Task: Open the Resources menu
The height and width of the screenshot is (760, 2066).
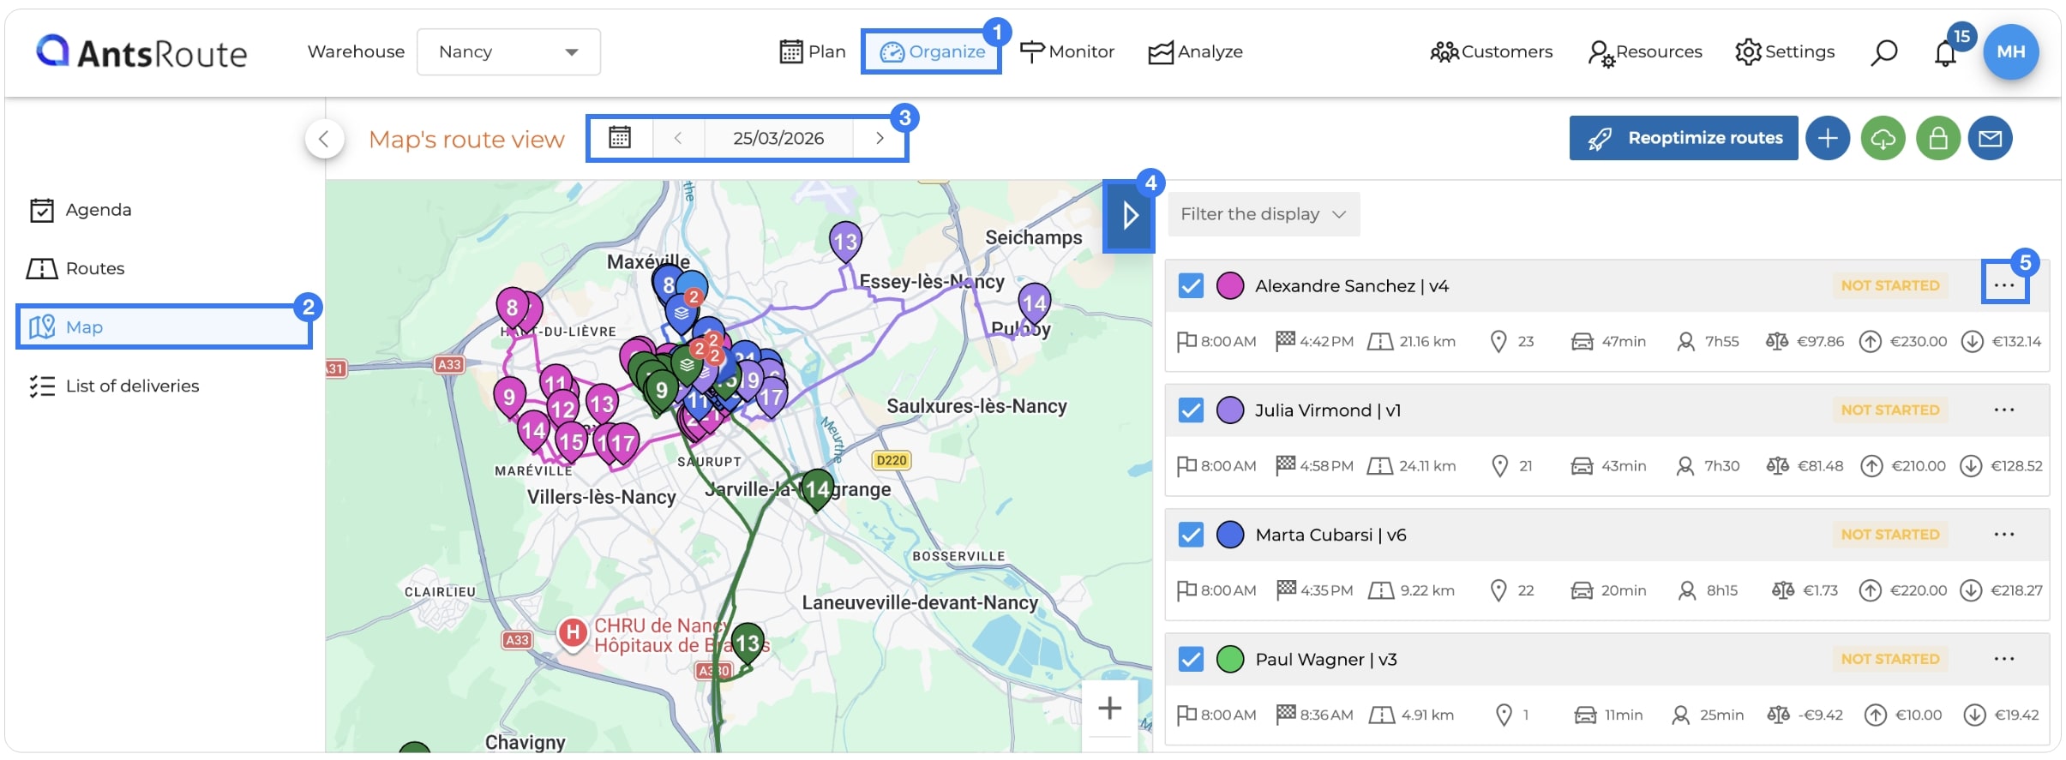Action: [1645, 51]
